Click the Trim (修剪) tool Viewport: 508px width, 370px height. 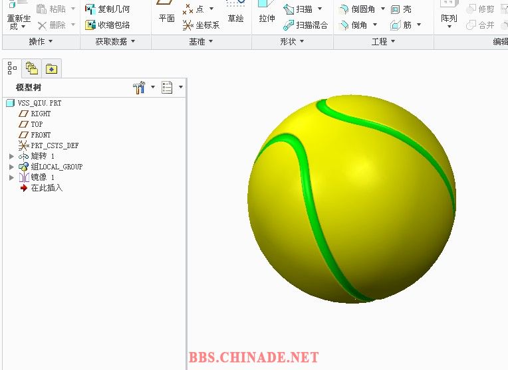click(x=480, y=9)
